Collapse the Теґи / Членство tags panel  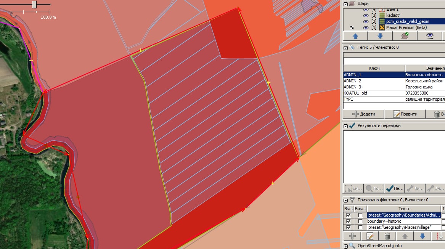point(346,48)
